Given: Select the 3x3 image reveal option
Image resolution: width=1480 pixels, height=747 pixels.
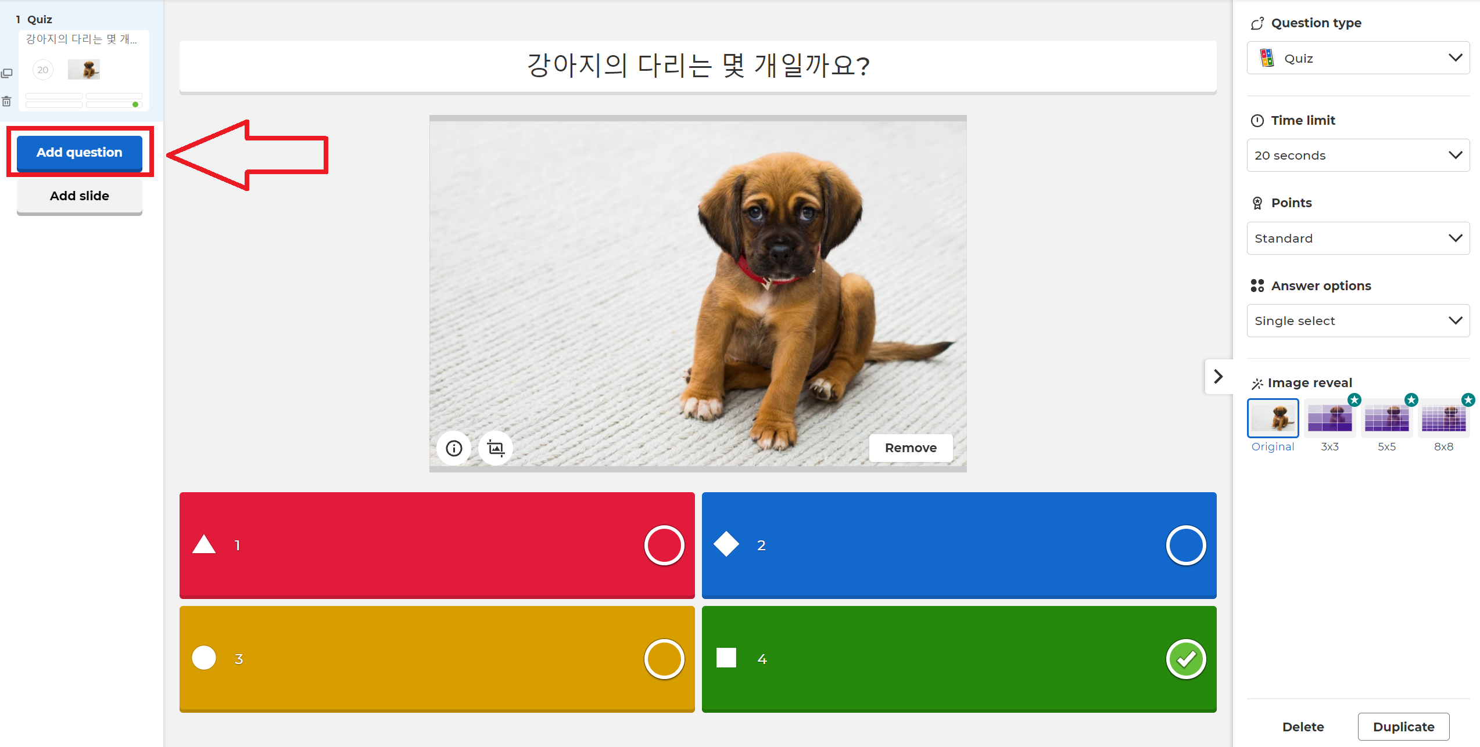Looking at the screenshot, I should coord(1330,418).
